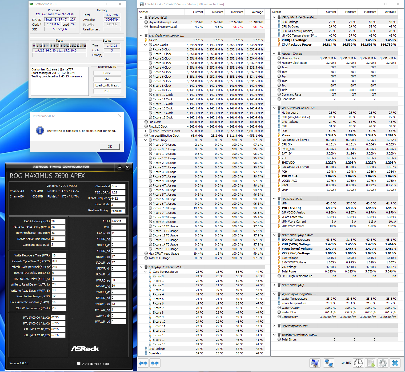Click the TestMem5 title bar chip icon
Viewport: 405px width, 372px height.
32,4
